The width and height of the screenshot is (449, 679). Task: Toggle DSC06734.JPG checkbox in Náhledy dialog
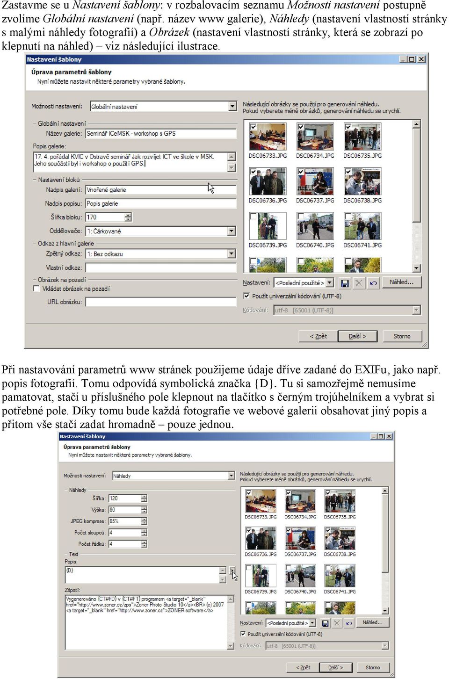[x=289, y=493]
